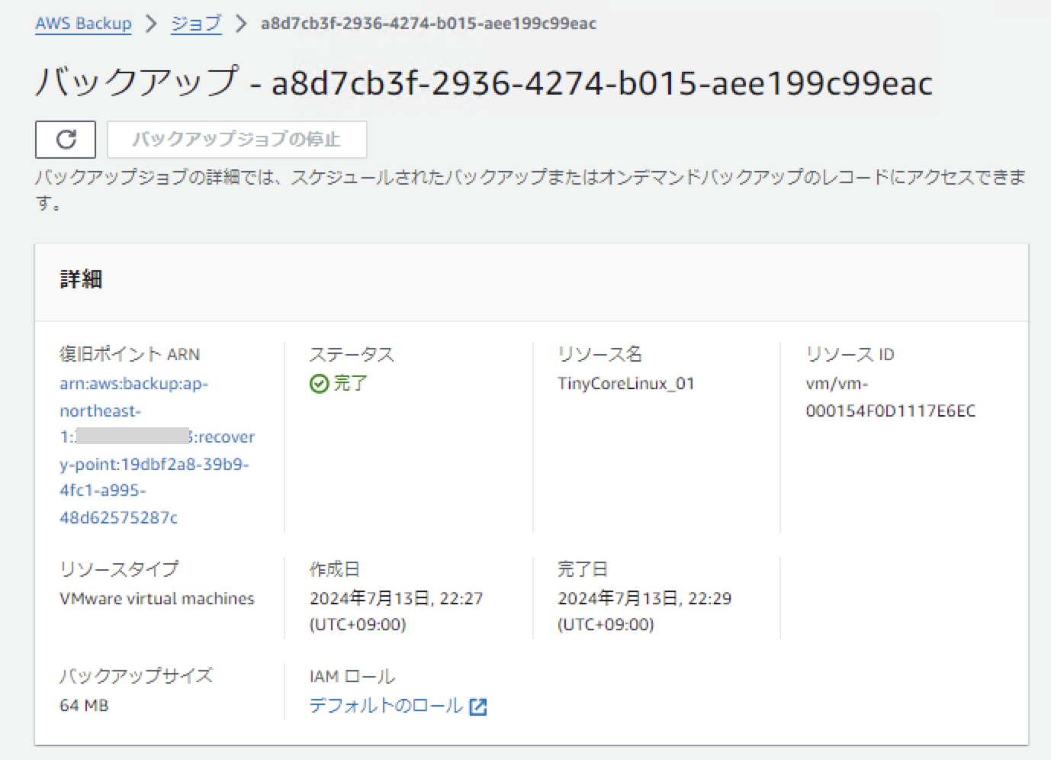
Task: Click the VMware virtual machines resource type
Action: (157, 598)
